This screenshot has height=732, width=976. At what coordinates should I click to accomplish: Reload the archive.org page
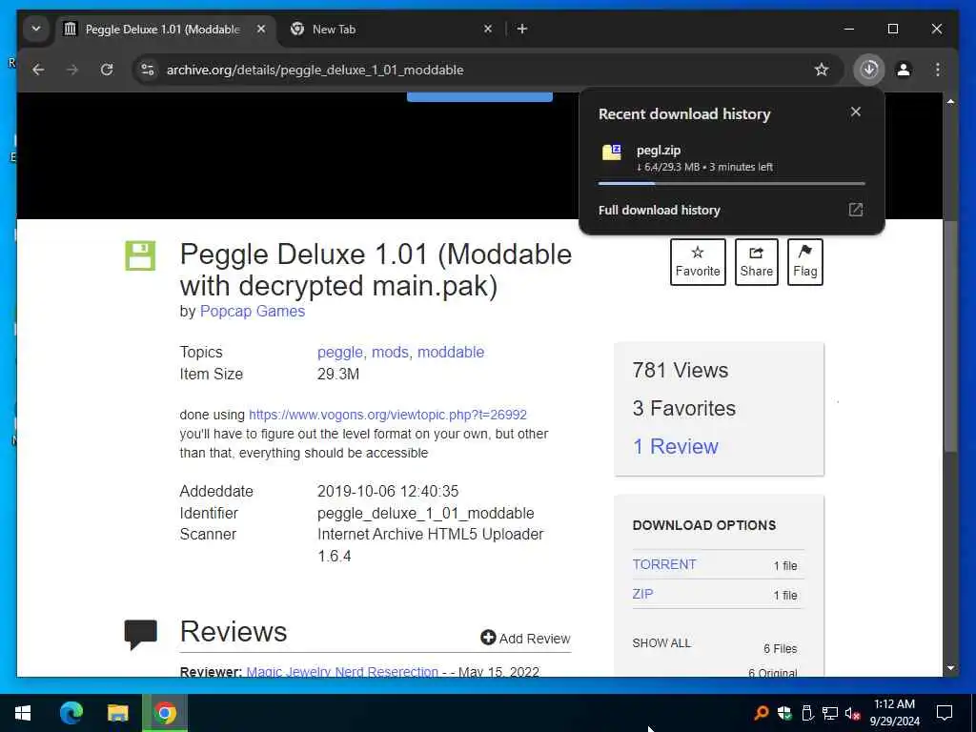click(107, 70)
